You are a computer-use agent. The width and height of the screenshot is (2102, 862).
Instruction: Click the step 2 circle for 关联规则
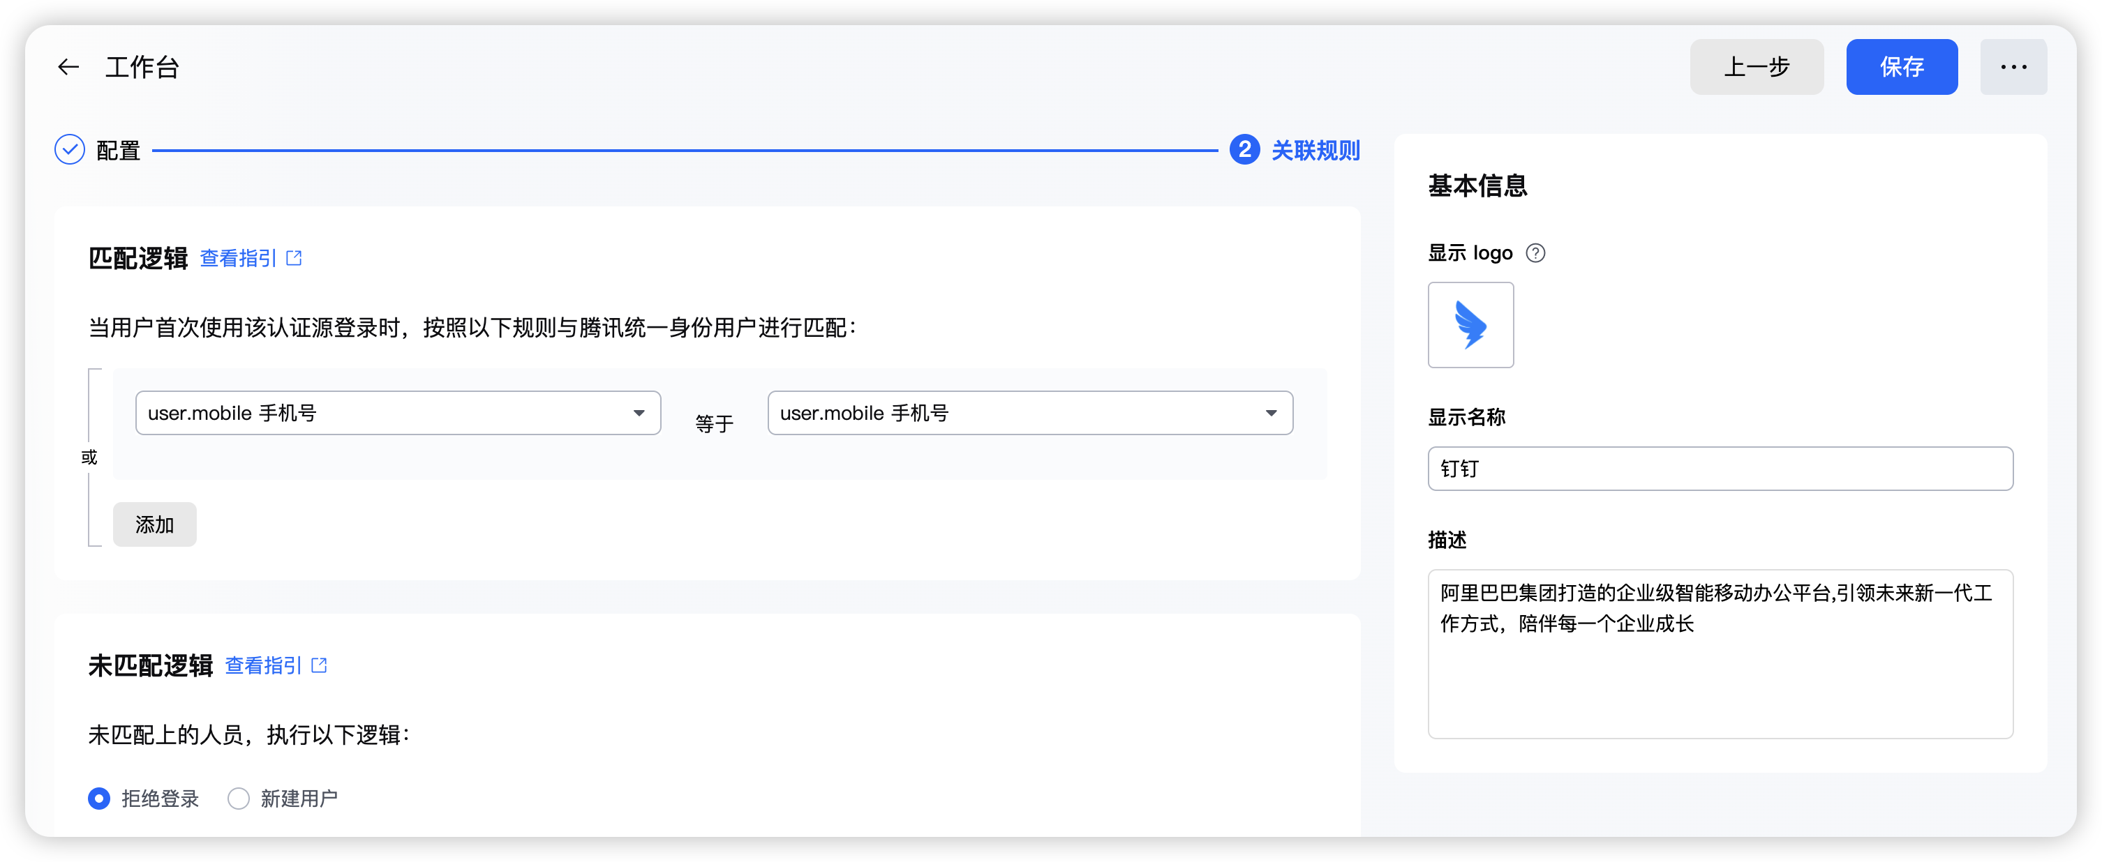(1244, 150)
